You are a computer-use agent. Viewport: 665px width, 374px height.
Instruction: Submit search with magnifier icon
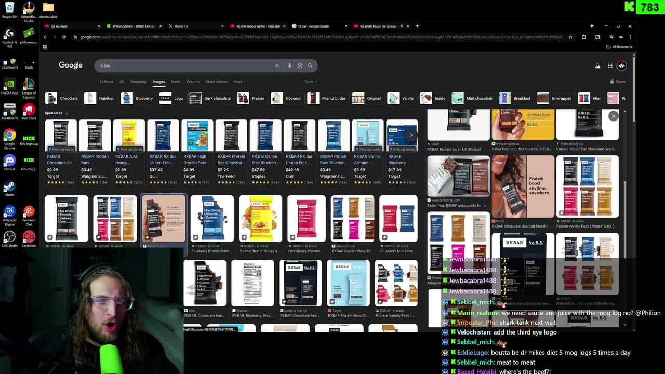click(x=310, y=65)
